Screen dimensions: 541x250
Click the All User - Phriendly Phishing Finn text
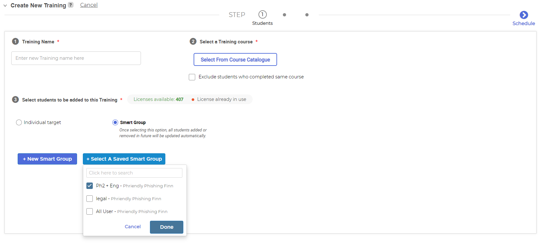132,211
